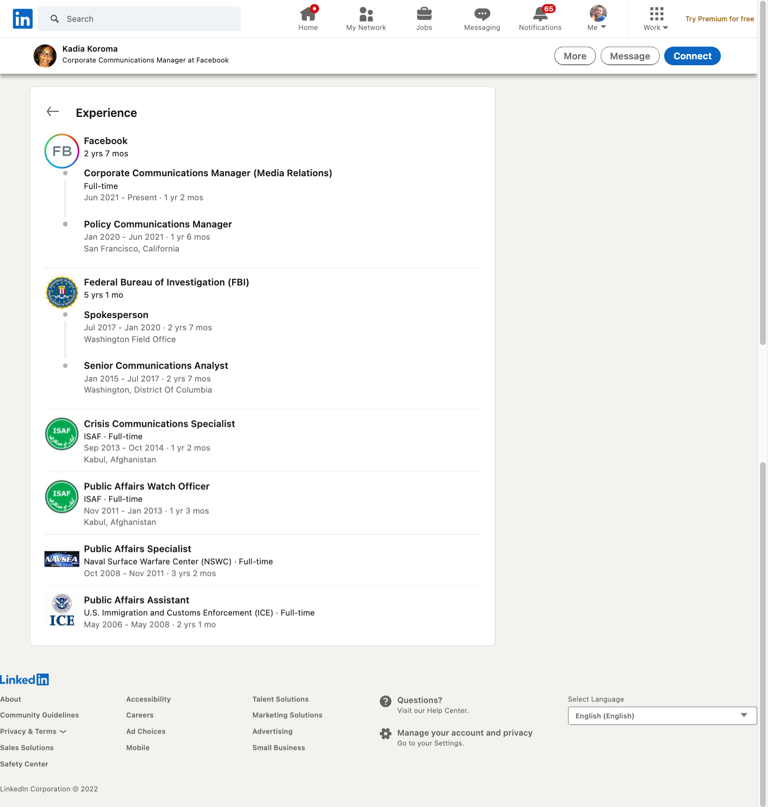The width and height of the screenshot is (768, 807).
Task: Open Careers footer link
Action: tap(140, 715)
